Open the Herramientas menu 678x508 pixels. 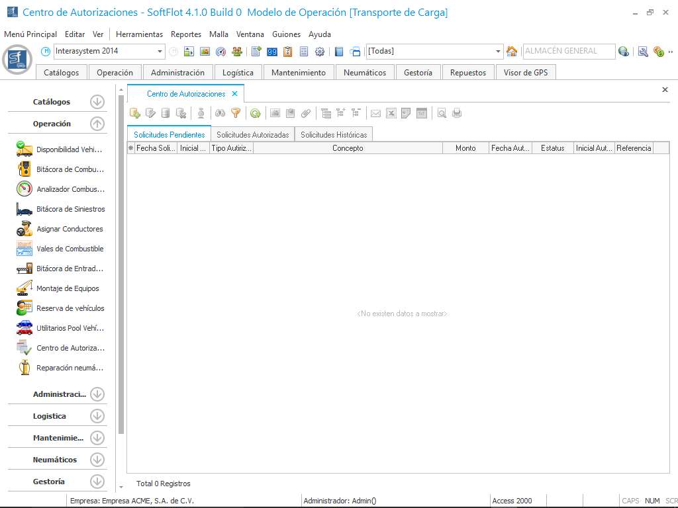pos(139,34)
